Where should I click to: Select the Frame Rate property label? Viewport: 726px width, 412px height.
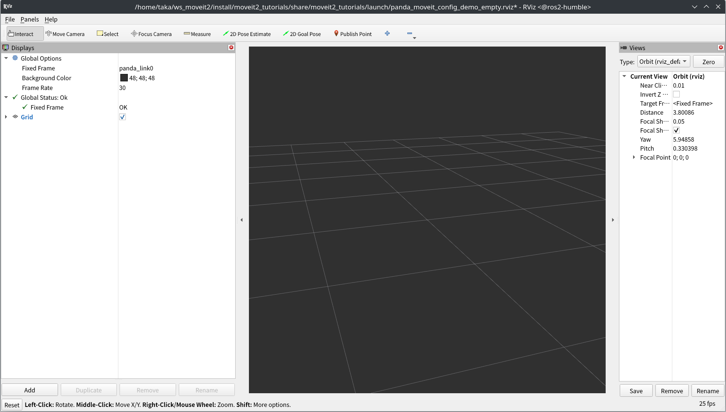coord(37,88)
